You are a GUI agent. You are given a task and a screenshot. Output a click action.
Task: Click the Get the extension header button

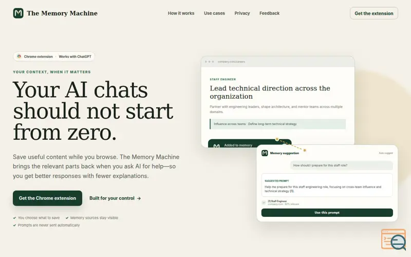click(374, 13)
